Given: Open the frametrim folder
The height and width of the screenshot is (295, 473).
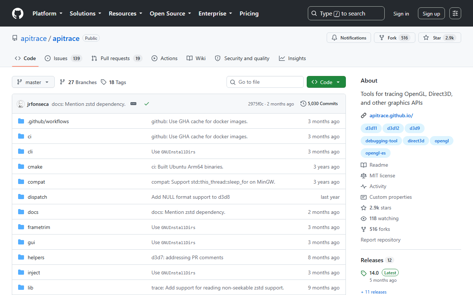Looking at the screenshot, I should click(39, 227).
